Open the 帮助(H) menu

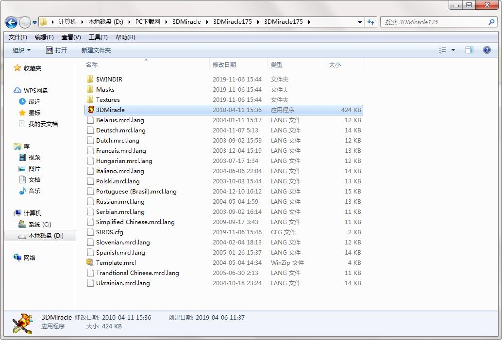(x=125, y=37)
